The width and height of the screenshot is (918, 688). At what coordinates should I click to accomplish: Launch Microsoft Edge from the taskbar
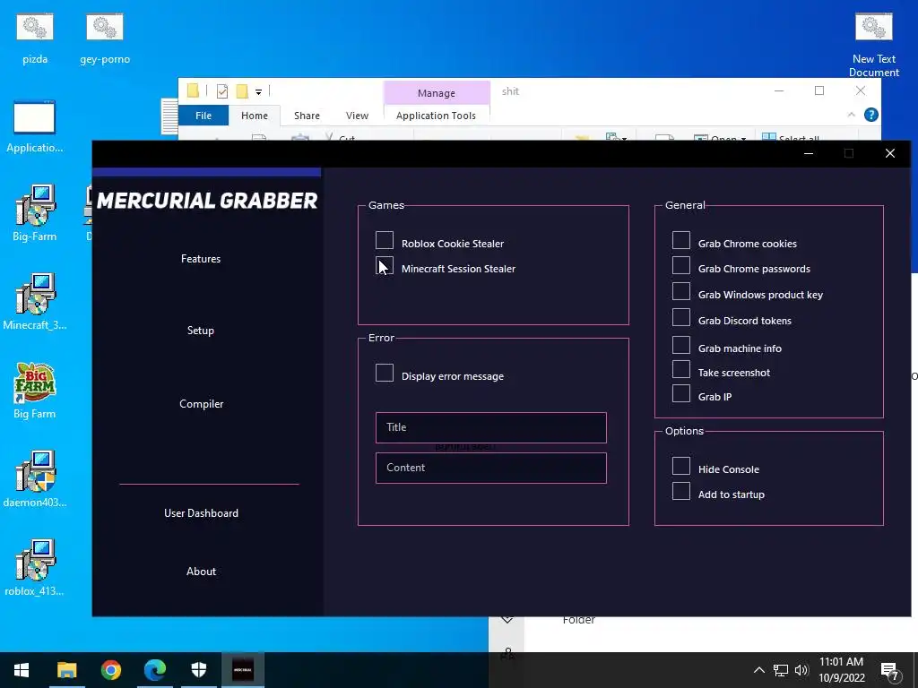coord(154,670)
